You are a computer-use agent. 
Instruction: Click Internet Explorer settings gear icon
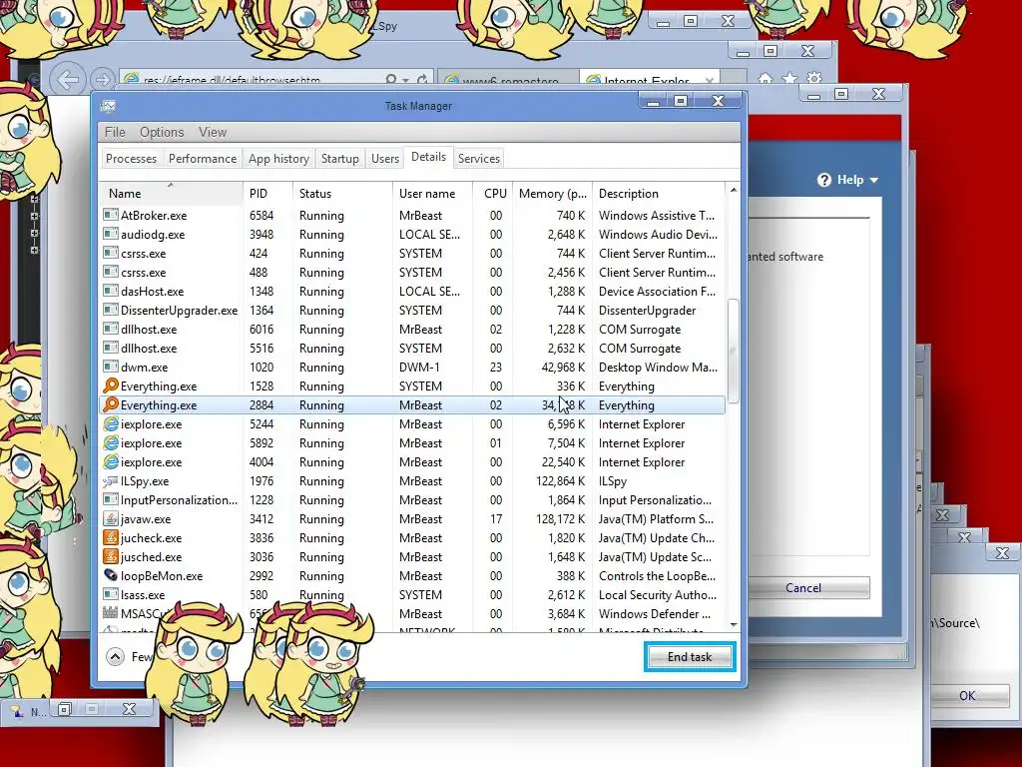pos(814,78)
